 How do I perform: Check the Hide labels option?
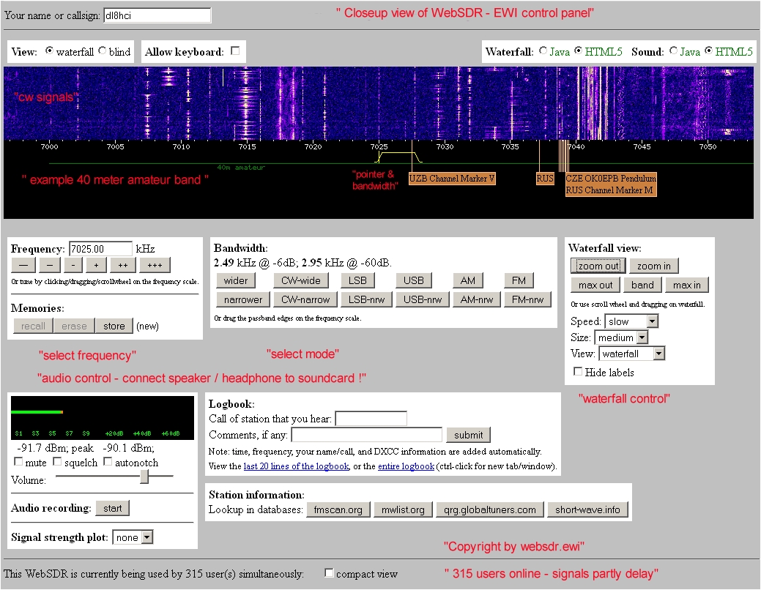(578, 372)
